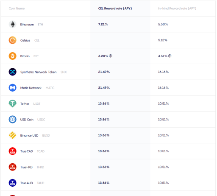217x196 pixels.
Task: Click the Matic Network name
Action: pos(31,88)
